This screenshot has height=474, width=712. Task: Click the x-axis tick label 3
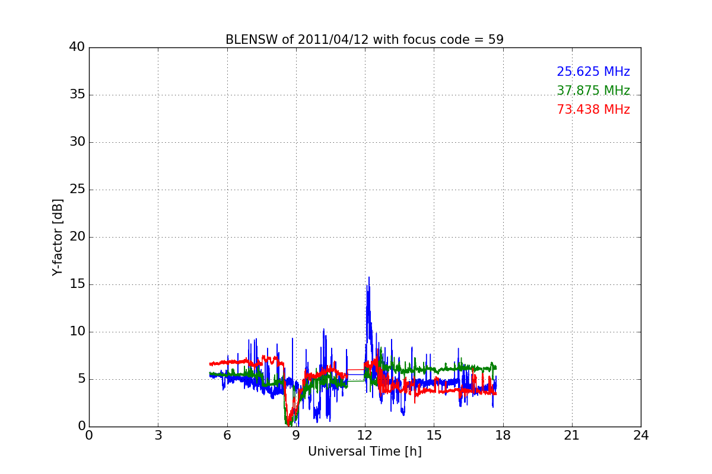point(158,435)
